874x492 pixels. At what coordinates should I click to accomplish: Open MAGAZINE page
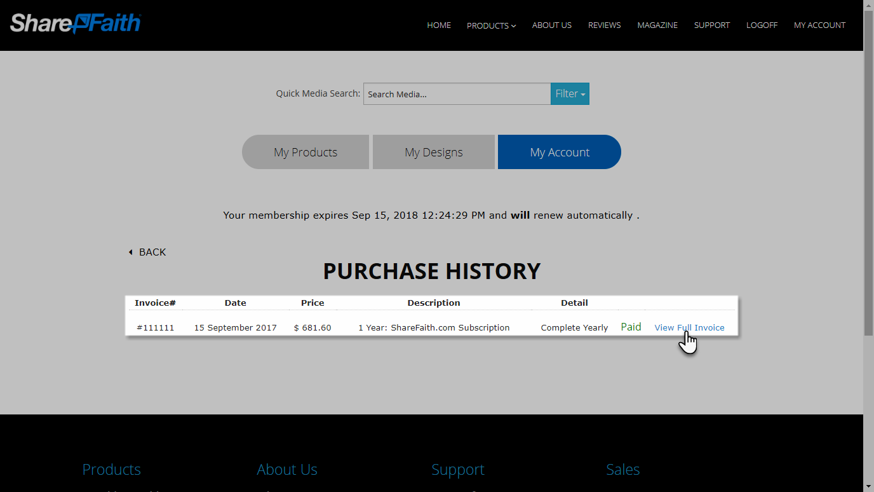(657, 25)
